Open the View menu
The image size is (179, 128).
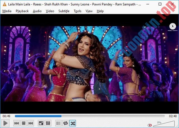click(89, 11)
